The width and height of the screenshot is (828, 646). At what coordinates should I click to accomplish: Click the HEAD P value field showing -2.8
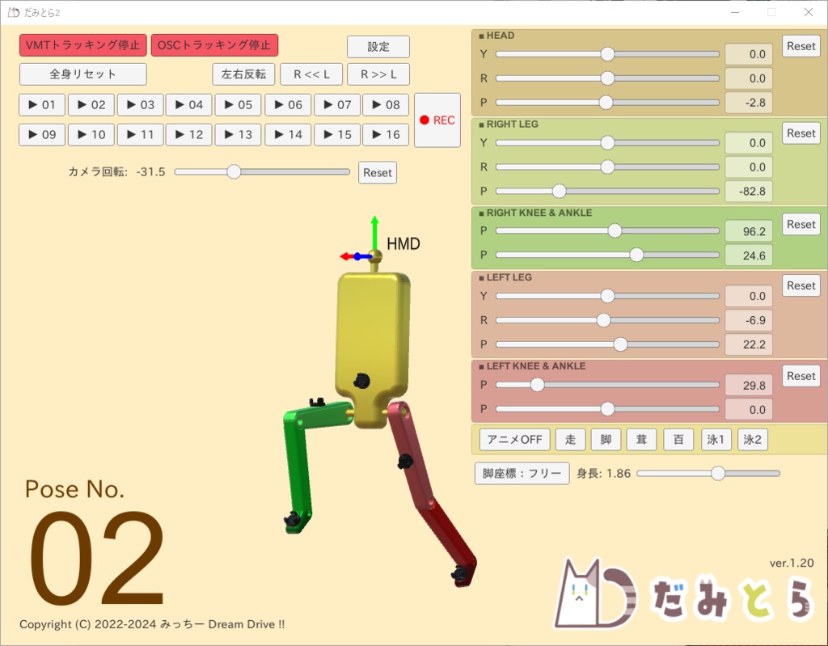pyautogui.click(x=749, y=102)
